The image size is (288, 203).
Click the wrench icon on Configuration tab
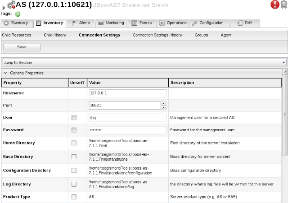pos(194,23)
